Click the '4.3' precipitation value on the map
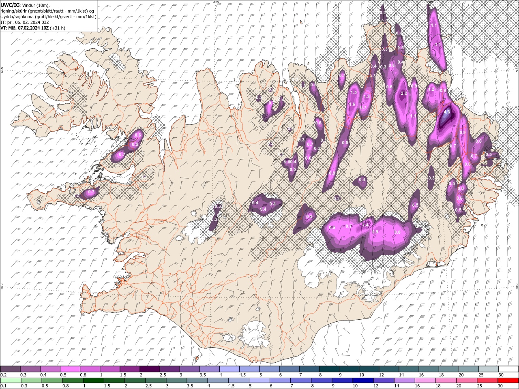Viewport: 519px width, 389px height. [447, 112]
